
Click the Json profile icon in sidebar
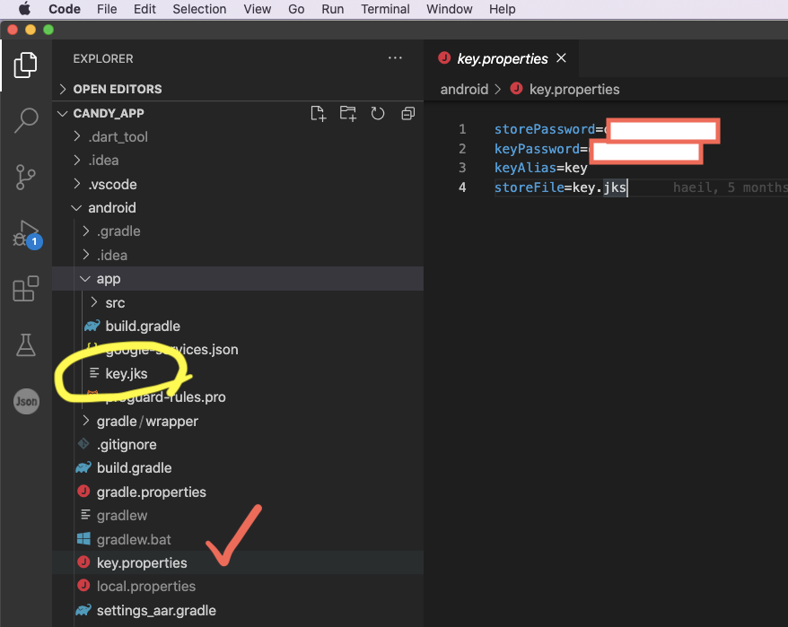click(26, 402)
